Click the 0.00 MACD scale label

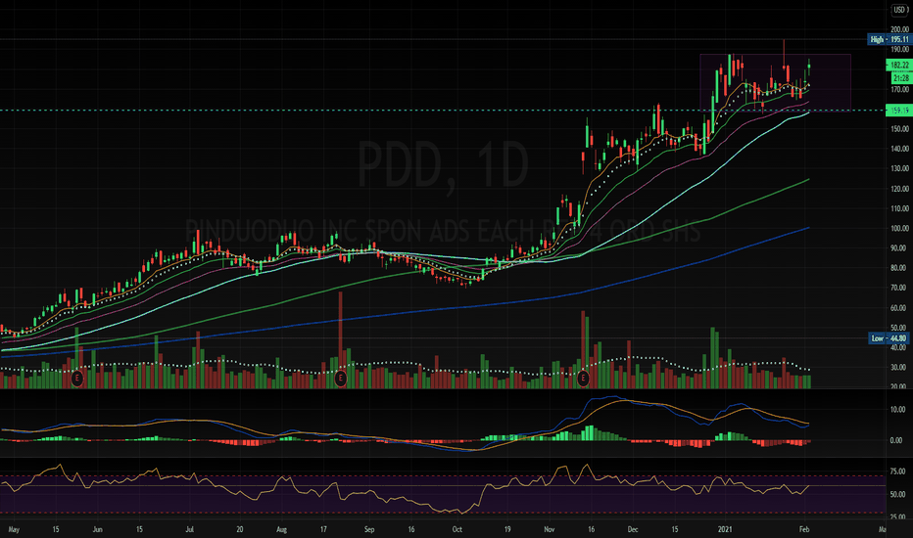click(x=897, y=440)
